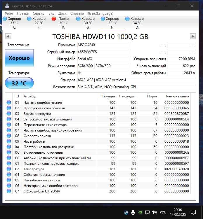Click status icon for События переназначения row
203x219 pixels.
coord(9,174)
